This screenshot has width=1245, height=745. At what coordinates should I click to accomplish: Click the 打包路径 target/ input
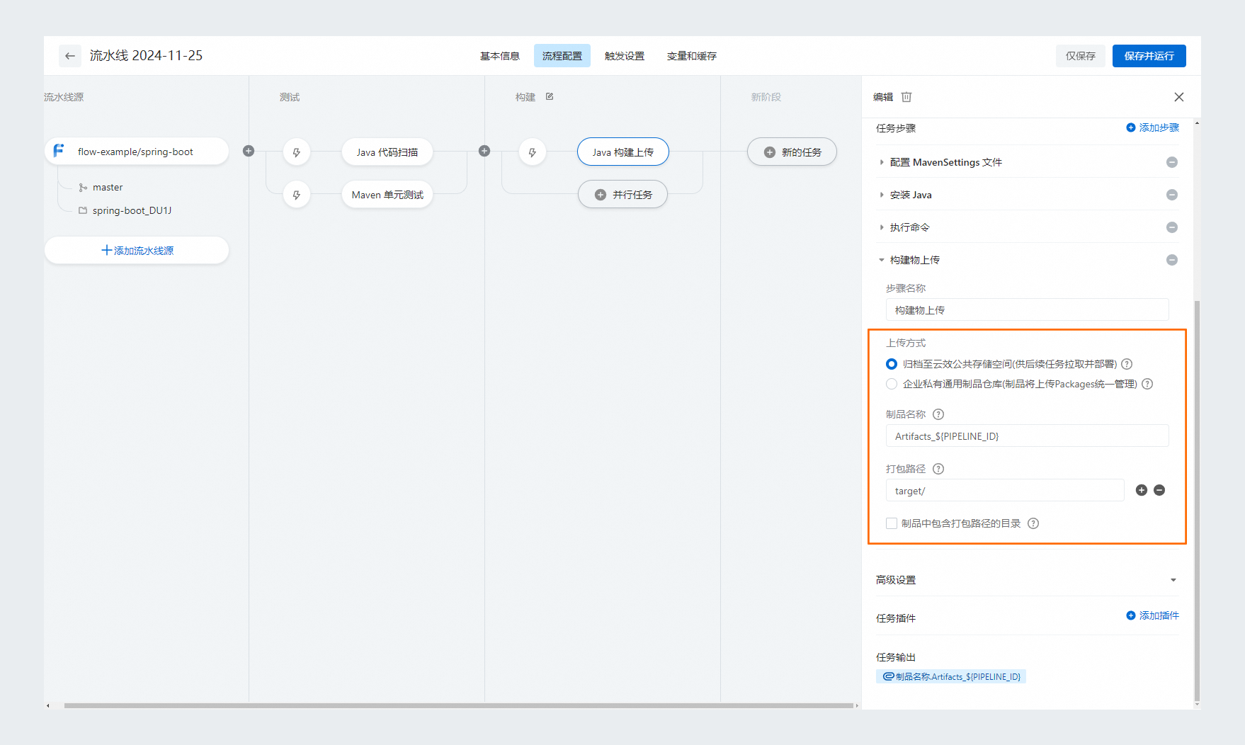pyautogui.click(x=1005, y=491)
